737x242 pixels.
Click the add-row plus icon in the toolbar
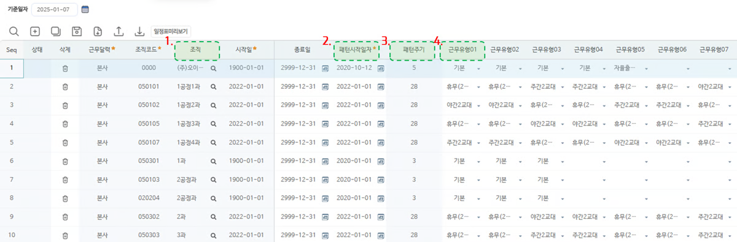(x=35, y=31)
